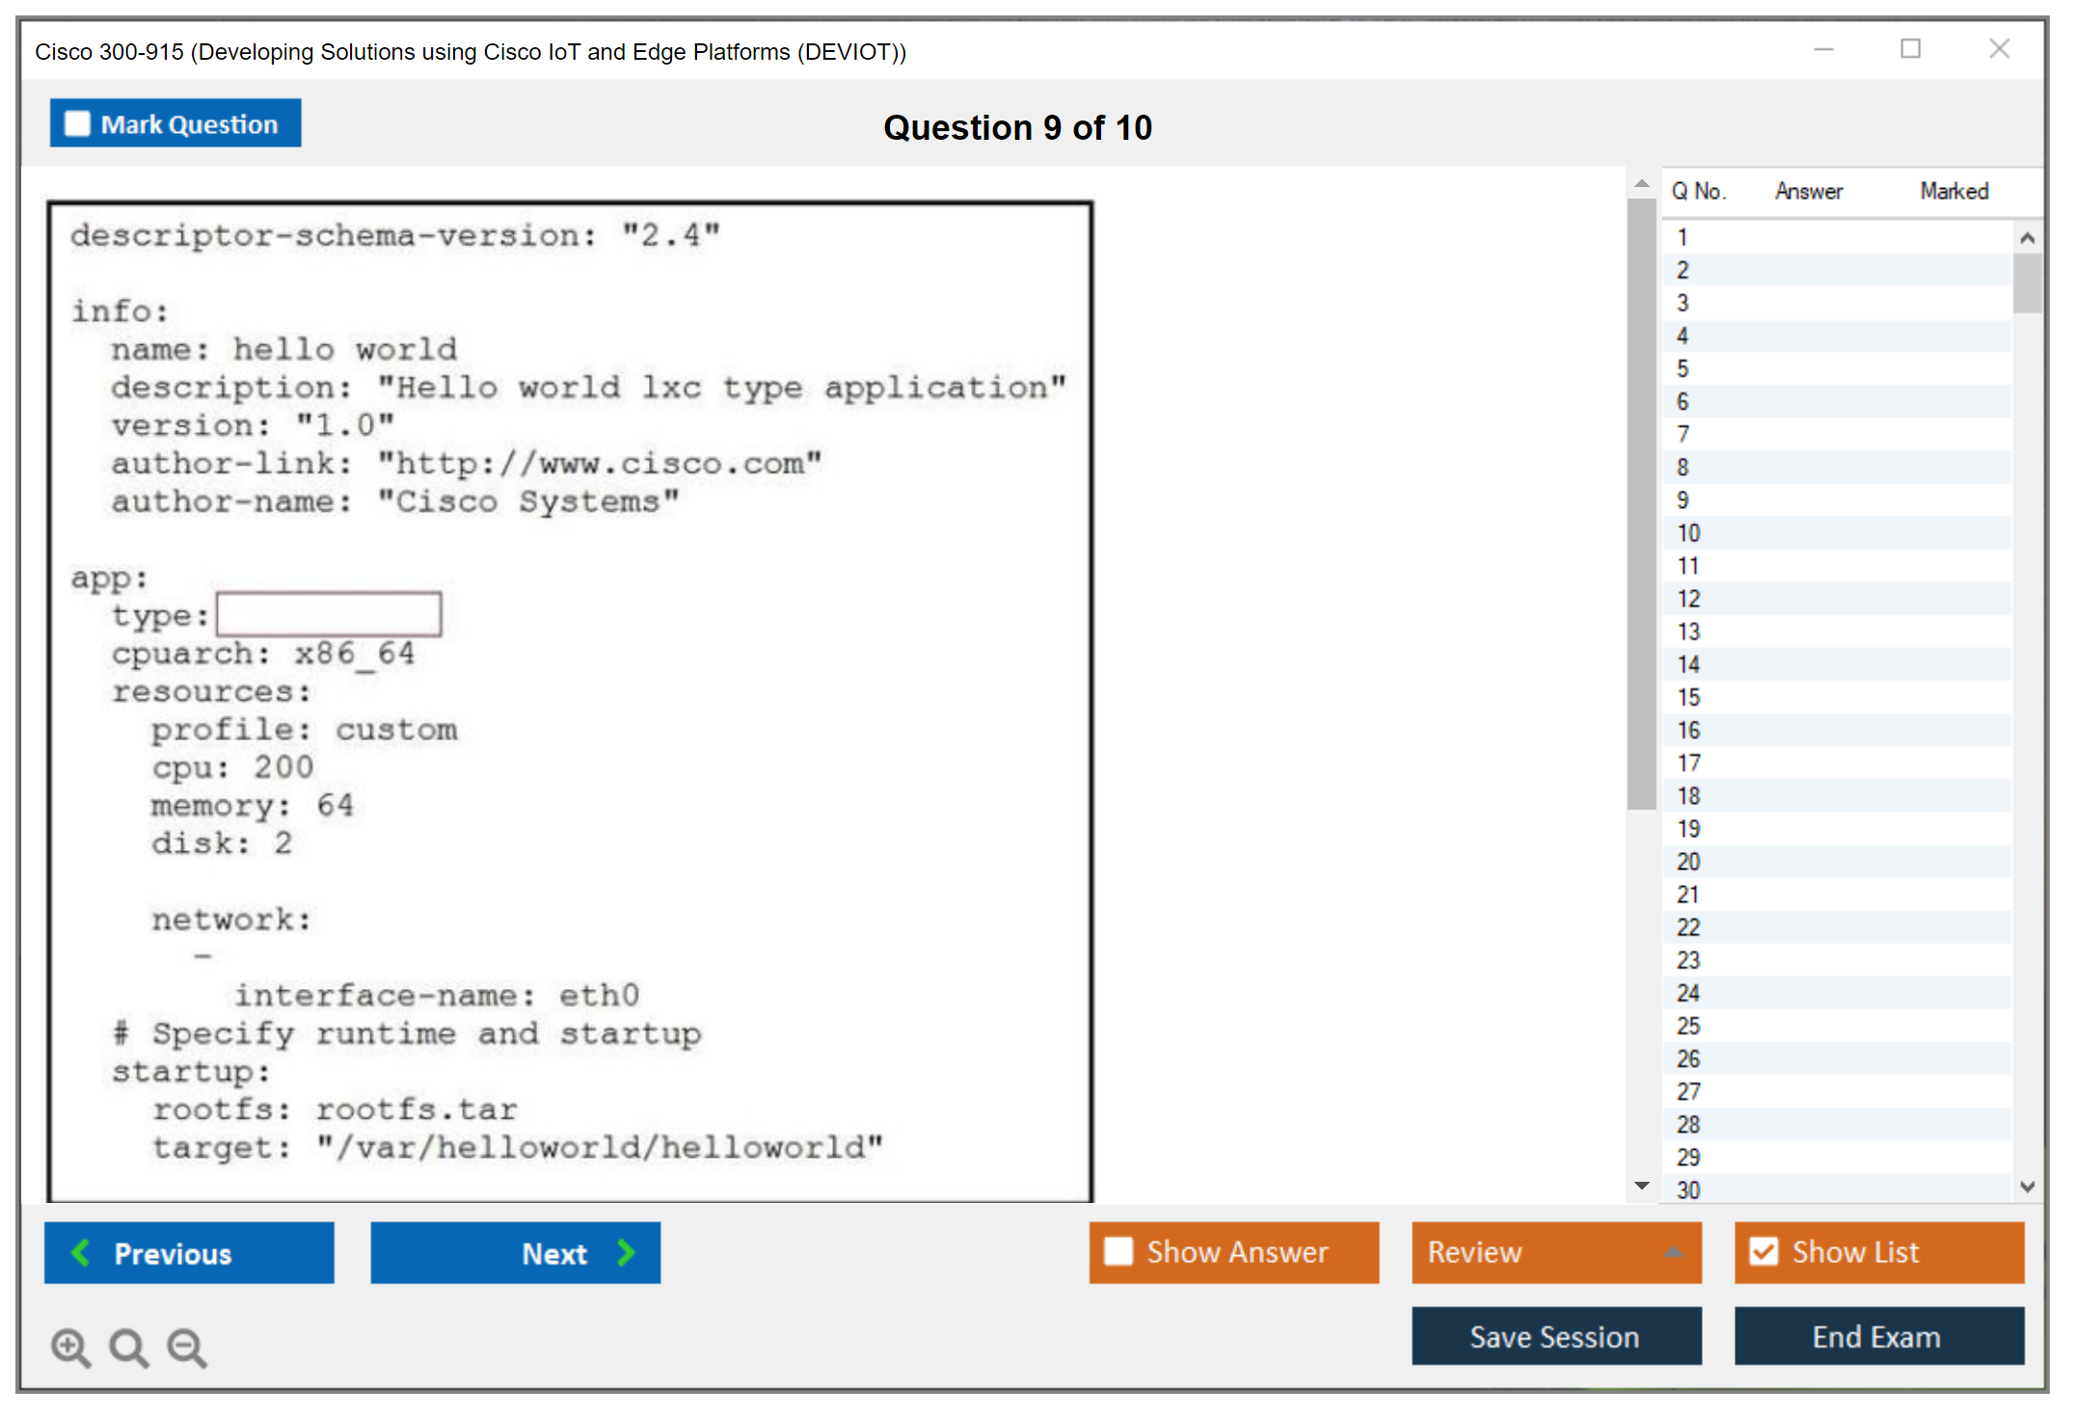The image size is (2073, 1417).
Task: Click the app type blank field
Action: pyautogui.click(x=329, y=614)
